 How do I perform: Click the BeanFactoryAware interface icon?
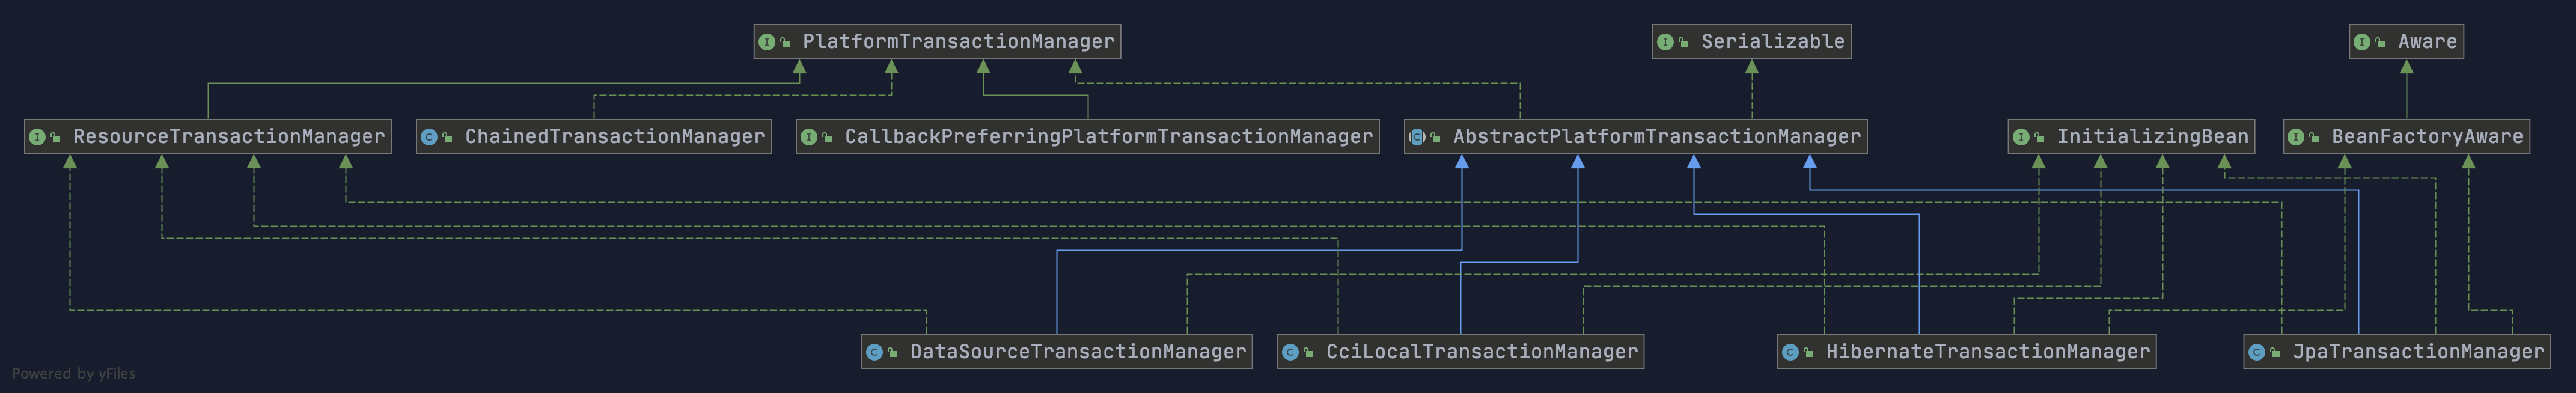click(x=2296, y=137)
